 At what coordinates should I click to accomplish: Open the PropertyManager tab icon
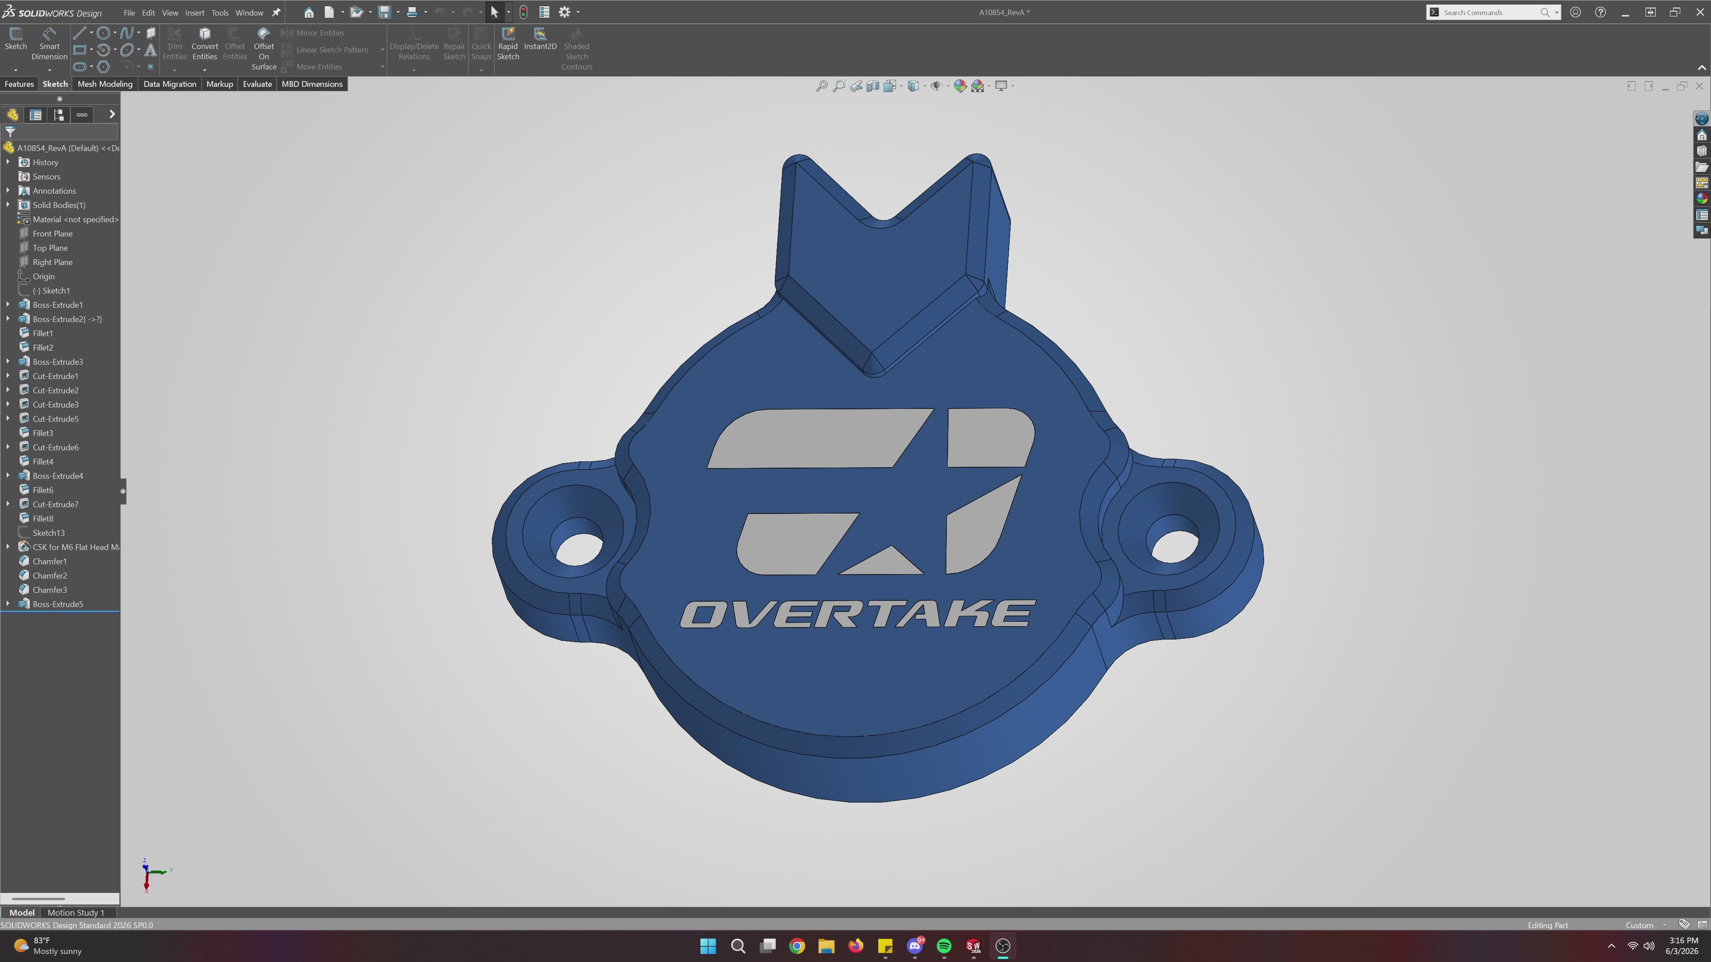[36, 115]
